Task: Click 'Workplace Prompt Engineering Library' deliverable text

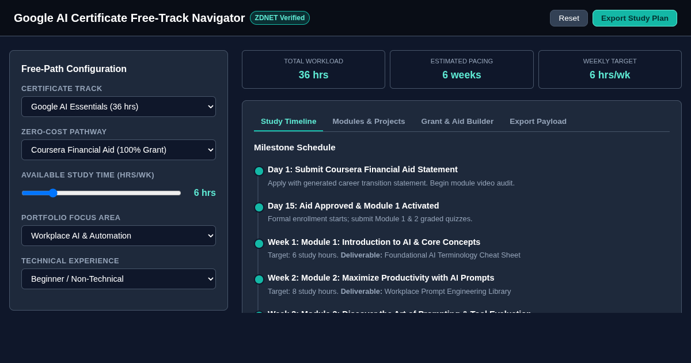Action: [447, 292]
